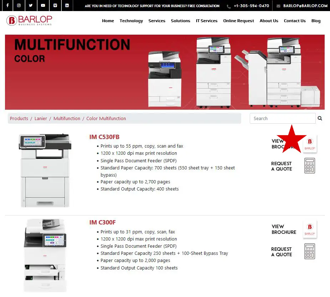Open the Facebook social icon

pos(7,6)
